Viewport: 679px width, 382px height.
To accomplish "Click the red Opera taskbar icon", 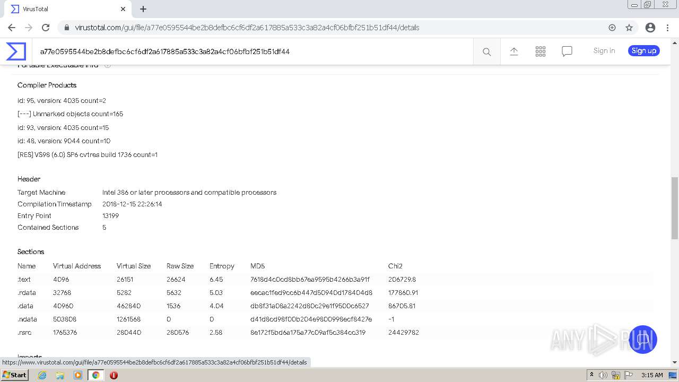I will coord(114,375).
